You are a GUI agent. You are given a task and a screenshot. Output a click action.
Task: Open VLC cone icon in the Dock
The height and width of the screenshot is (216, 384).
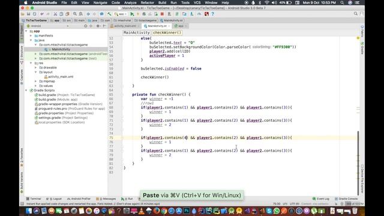[142, 211]
